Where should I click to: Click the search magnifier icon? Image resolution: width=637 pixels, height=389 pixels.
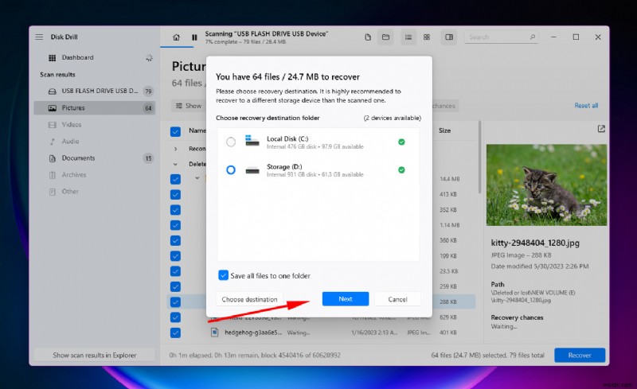point(533,37)
